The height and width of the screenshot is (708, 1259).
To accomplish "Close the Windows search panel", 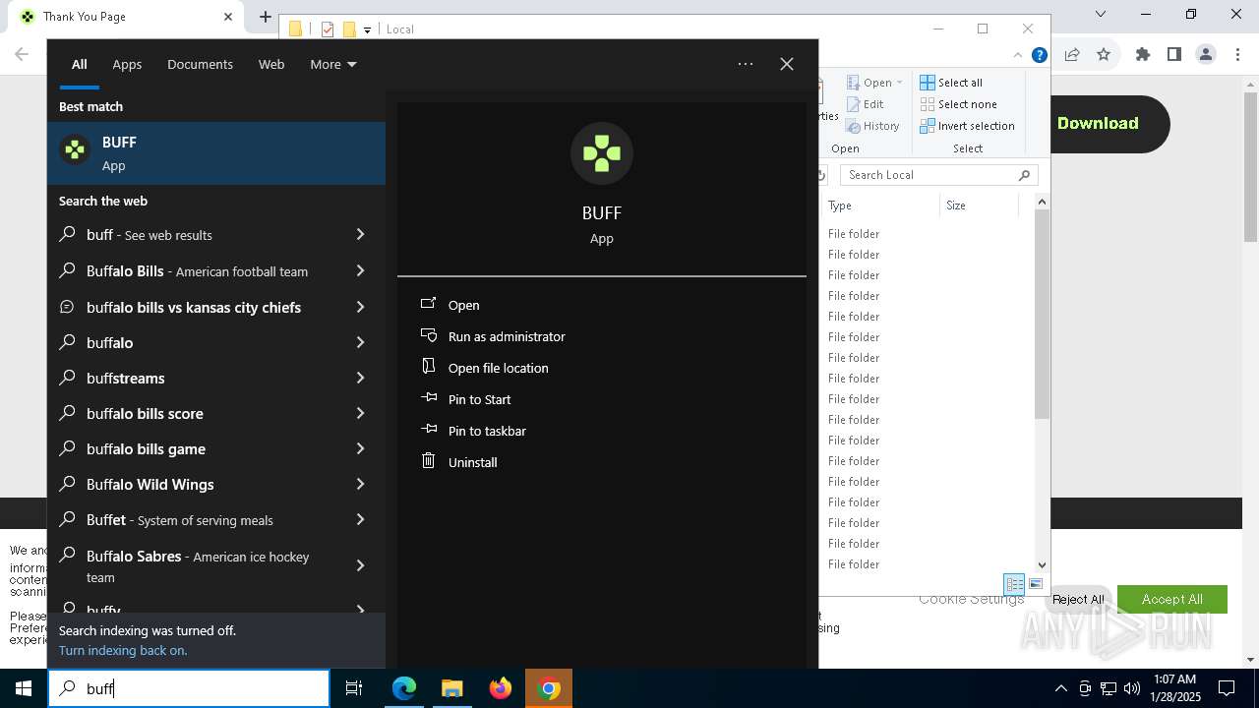I will 787,64.
